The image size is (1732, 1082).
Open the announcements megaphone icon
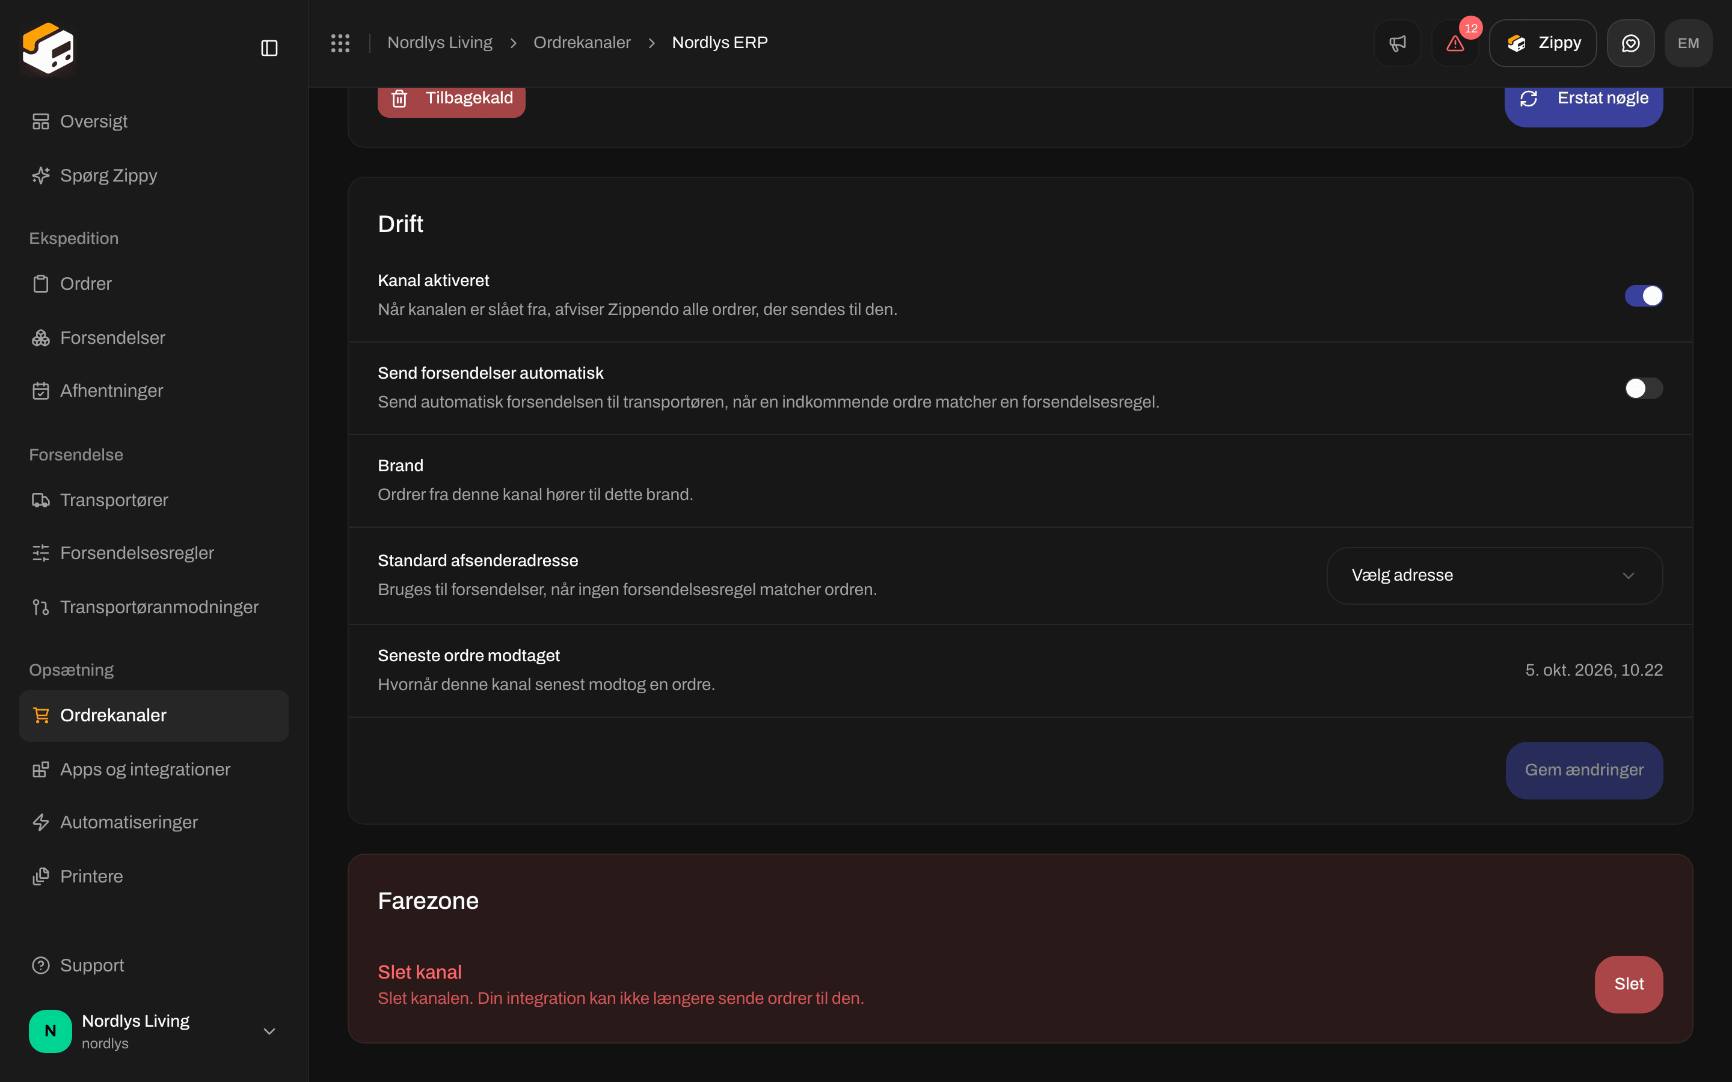pos(1397,43)
